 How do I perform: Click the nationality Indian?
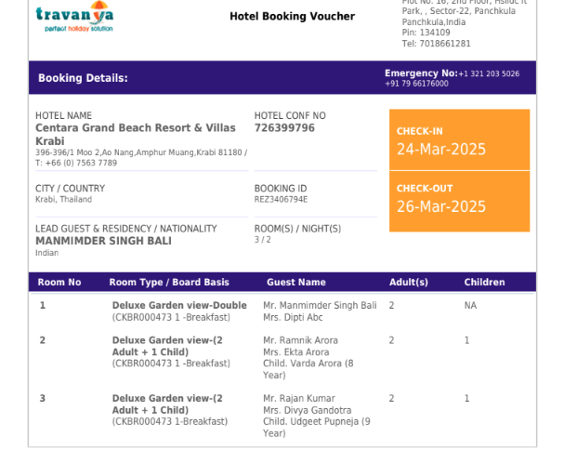tap(46, 253)
